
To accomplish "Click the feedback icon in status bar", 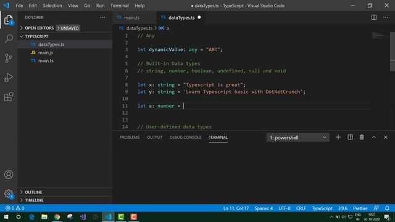I will point(376,208).
